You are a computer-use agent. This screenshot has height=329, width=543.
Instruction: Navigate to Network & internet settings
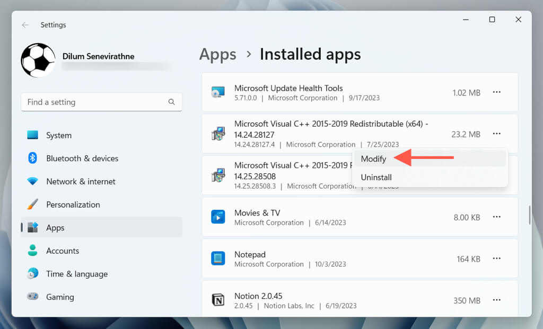click(x=81, y=181)
